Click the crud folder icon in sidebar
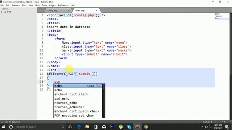The image size is (232, 130). pyautogui.click(x=5, y=12)
